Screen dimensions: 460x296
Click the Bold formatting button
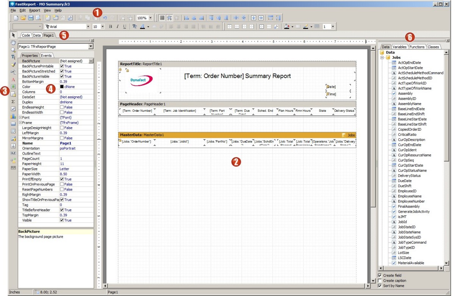111,27
